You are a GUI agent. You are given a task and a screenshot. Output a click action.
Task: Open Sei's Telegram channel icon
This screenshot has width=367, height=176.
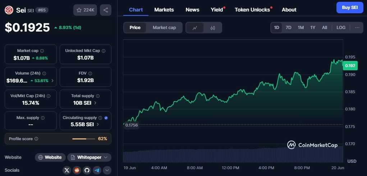pos(97,170)
